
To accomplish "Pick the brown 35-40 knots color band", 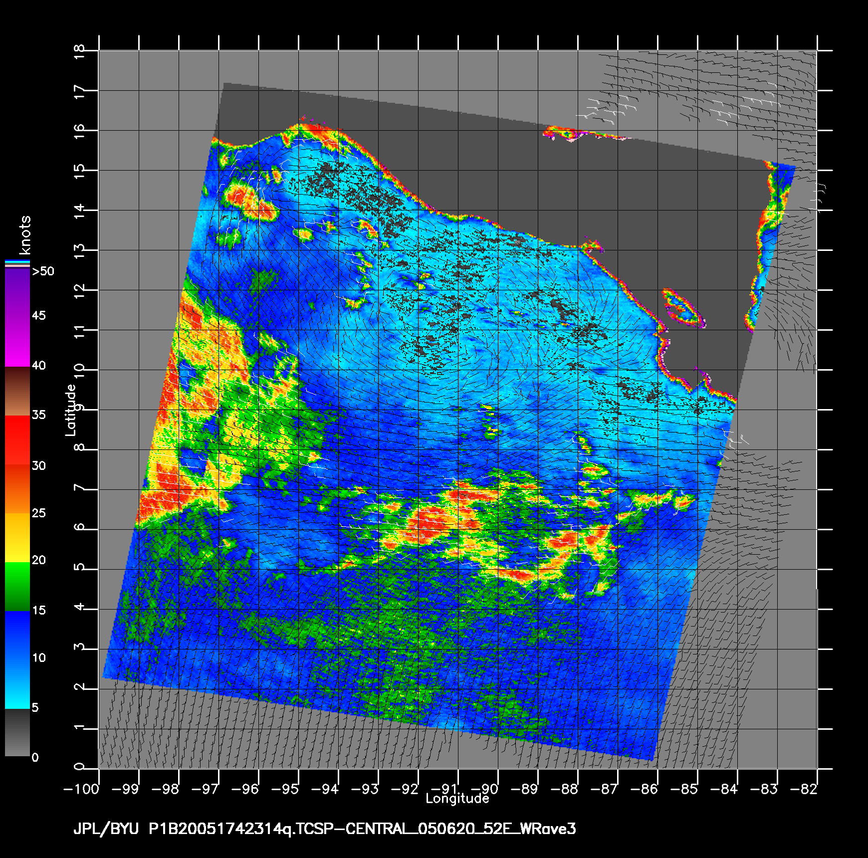I will click(17, 391).
